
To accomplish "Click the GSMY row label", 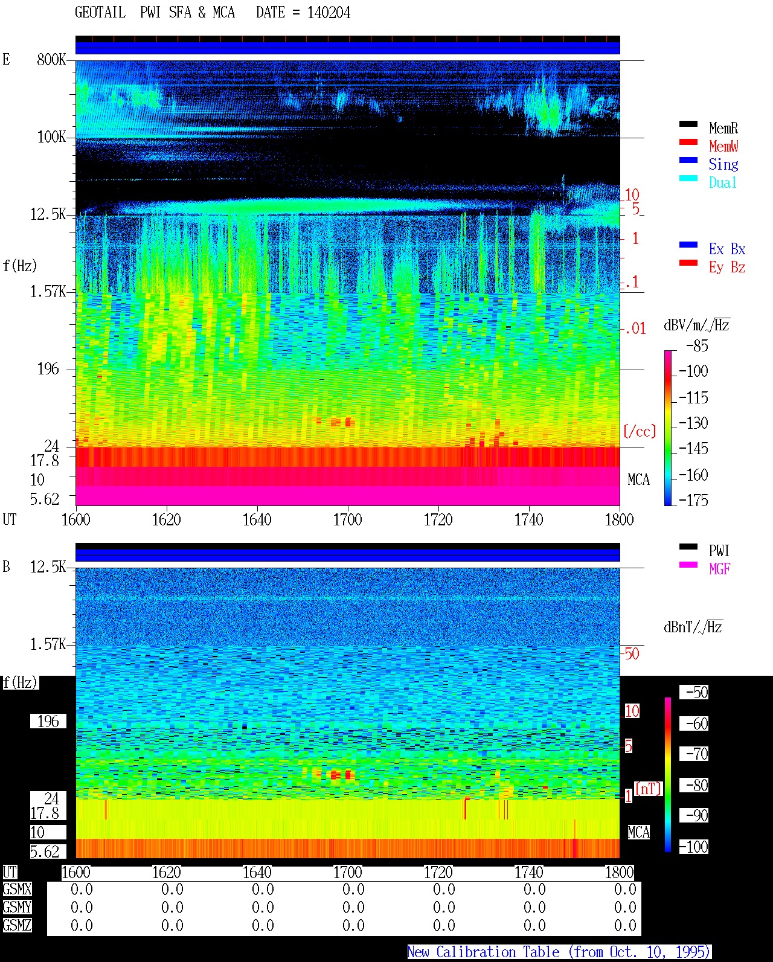I will 17,907.
